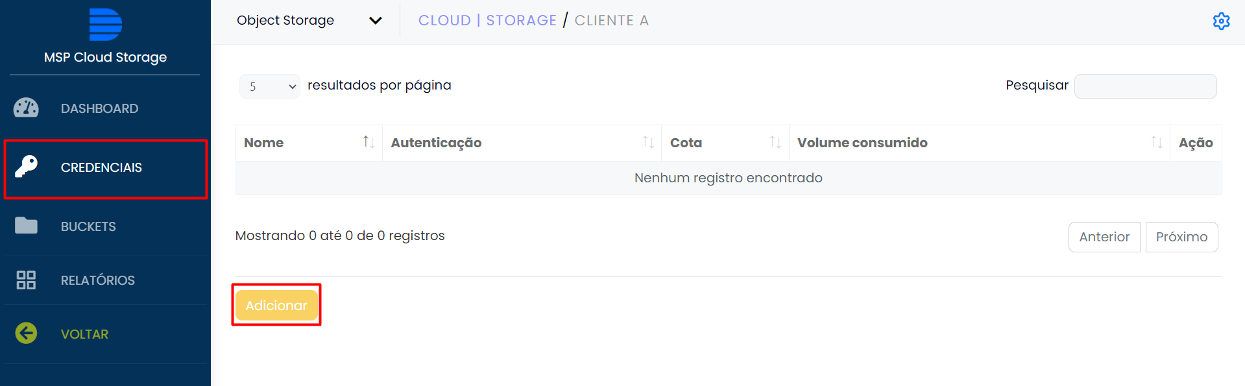This screenshot has height=386, width=1245.
Task: Focus the Pesquisar search field
Action: [x=1145, y=86]
